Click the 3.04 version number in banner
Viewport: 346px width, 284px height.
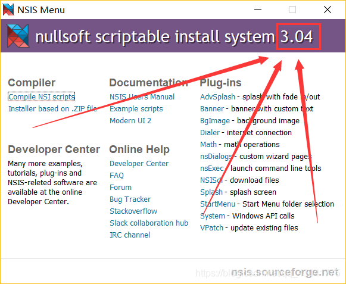tap(297, 36)
